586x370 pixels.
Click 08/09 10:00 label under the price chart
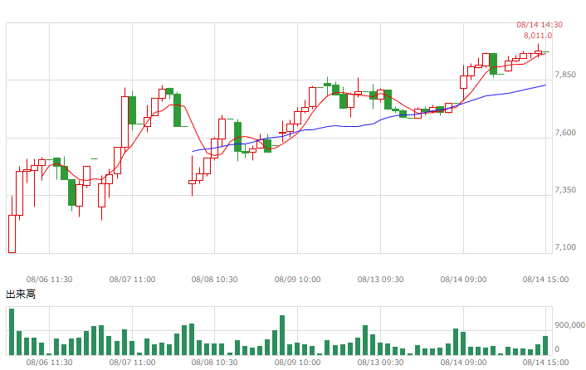coord(297,280)
